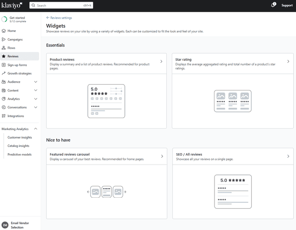The image size is (296, 230).
Task: Open Flows in sidebar
Action: tap(20, 48)
